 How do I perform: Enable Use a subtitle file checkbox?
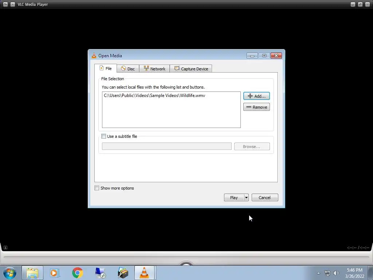coord(103,136)
